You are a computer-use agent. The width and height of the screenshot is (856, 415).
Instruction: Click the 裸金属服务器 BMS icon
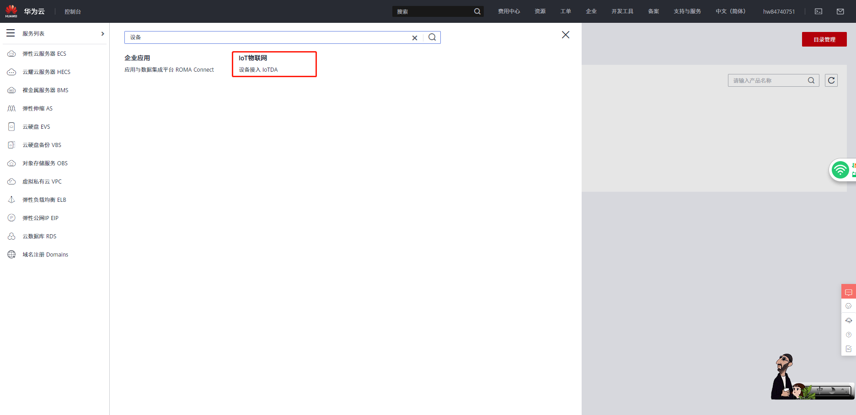click(x=11, y=90)
